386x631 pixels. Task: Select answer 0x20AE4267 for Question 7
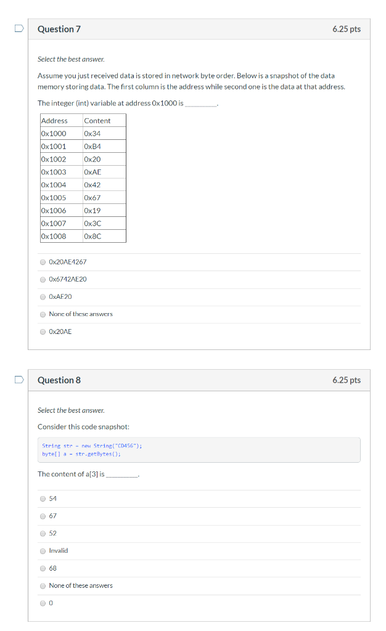click(43, 262)
